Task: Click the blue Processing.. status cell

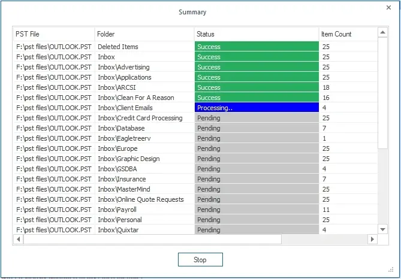Action: pyautogui.click(x=257, y=108)
